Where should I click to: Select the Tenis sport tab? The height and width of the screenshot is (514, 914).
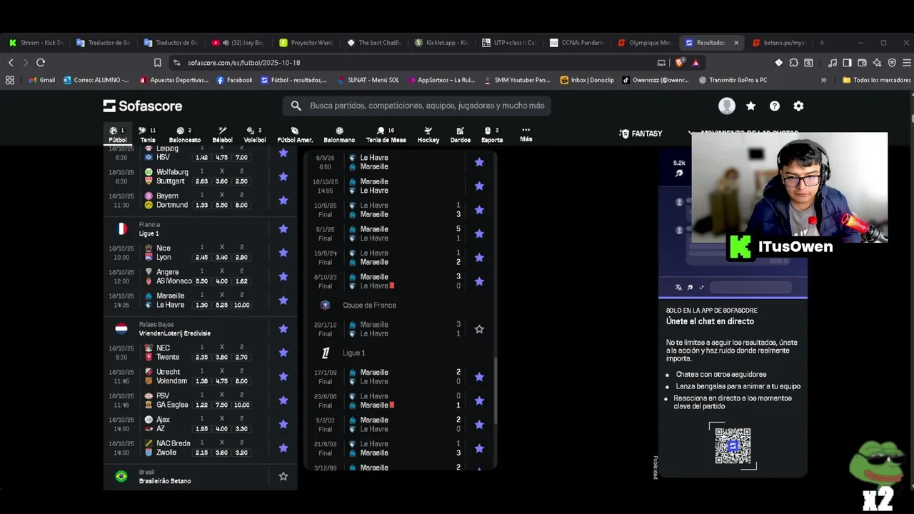148,135
